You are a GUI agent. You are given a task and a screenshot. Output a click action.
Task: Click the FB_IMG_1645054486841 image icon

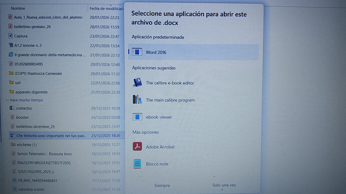click(x=15, y=180)
